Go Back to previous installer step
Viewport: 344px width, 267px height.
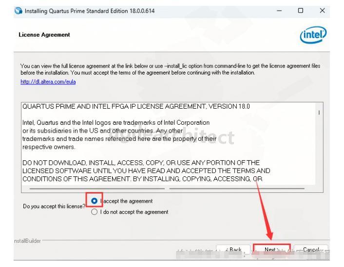coord(233,249)
